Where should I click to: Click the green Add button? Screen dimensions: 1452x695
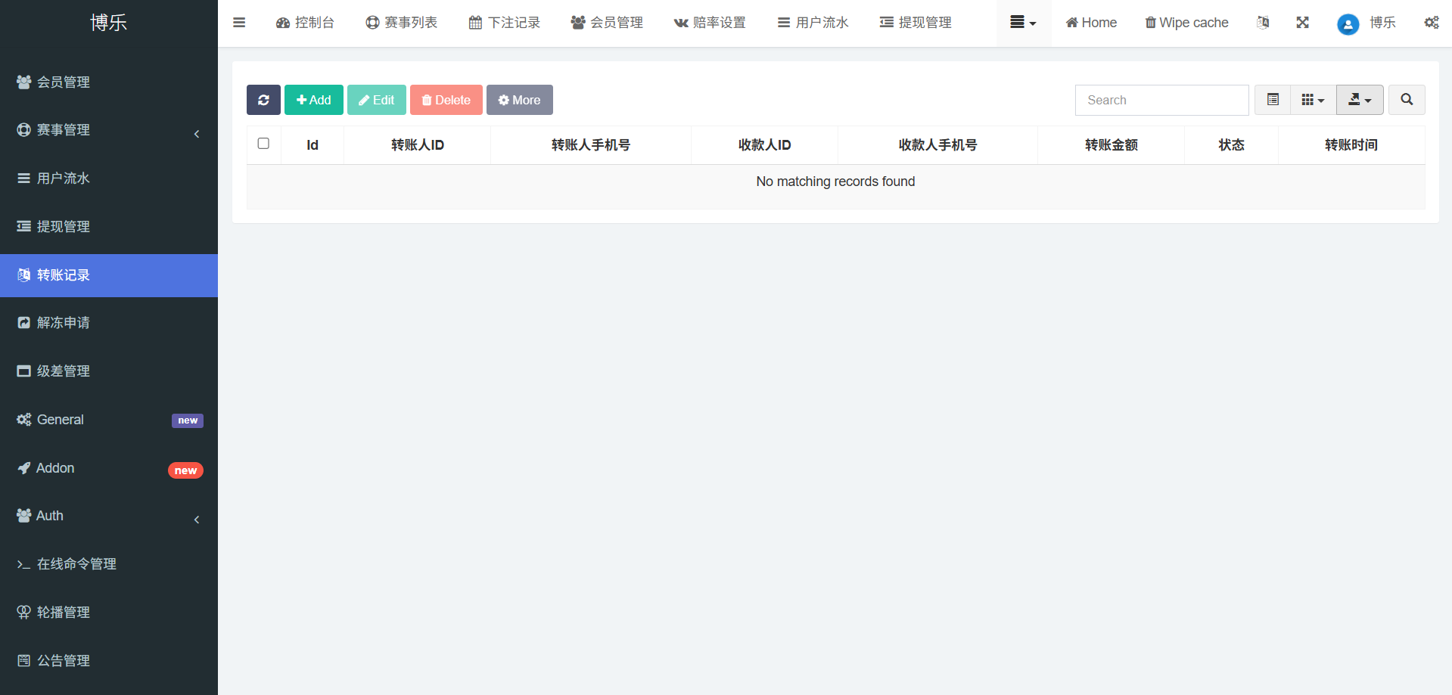point(313,100)
